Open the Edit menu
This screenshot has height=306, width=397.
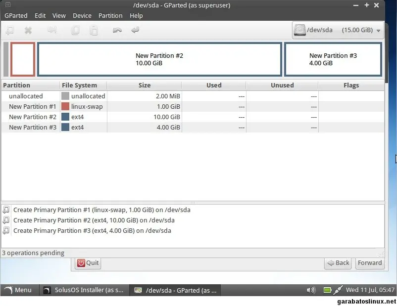[40, 16]
